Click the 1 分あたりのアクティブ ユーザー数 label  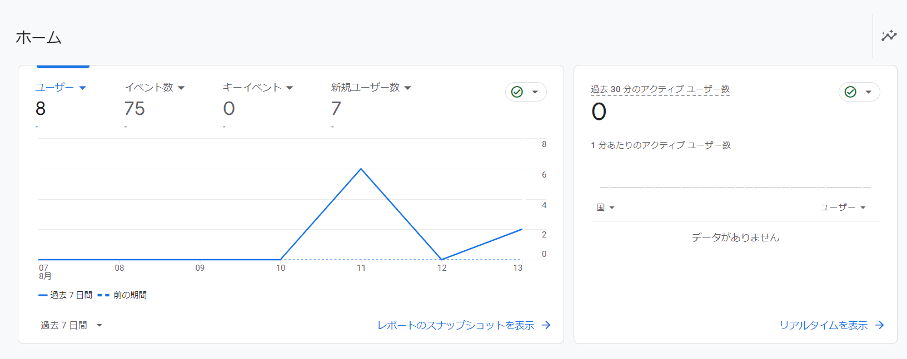point(661,145)
